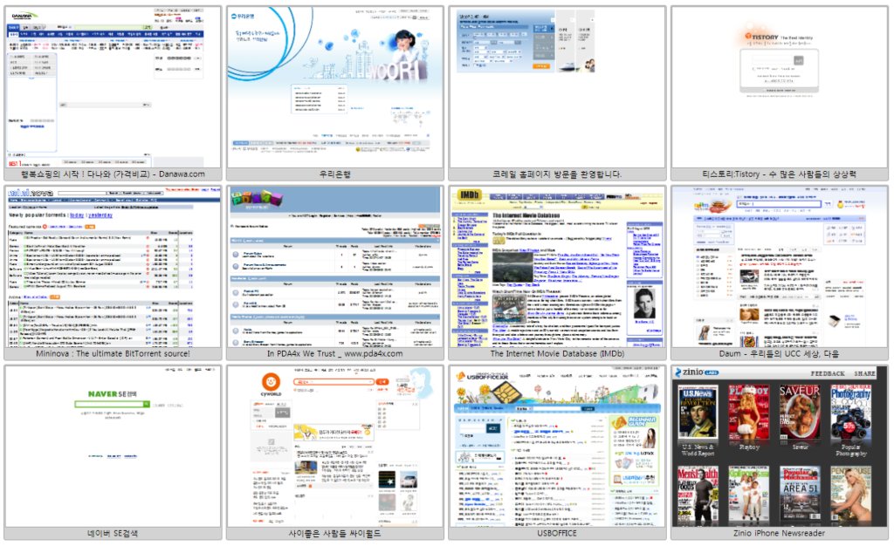Click the green Naver SE search box
Screen dimensions: 894x546
pos(113,404)
